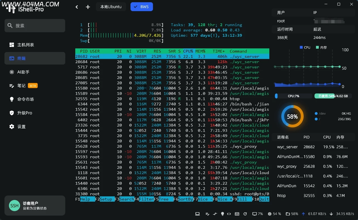Image resolution: width=358 pixels, height=220 pixels.
Task: Click the AI助手 dotted icon
Action: 12,72
